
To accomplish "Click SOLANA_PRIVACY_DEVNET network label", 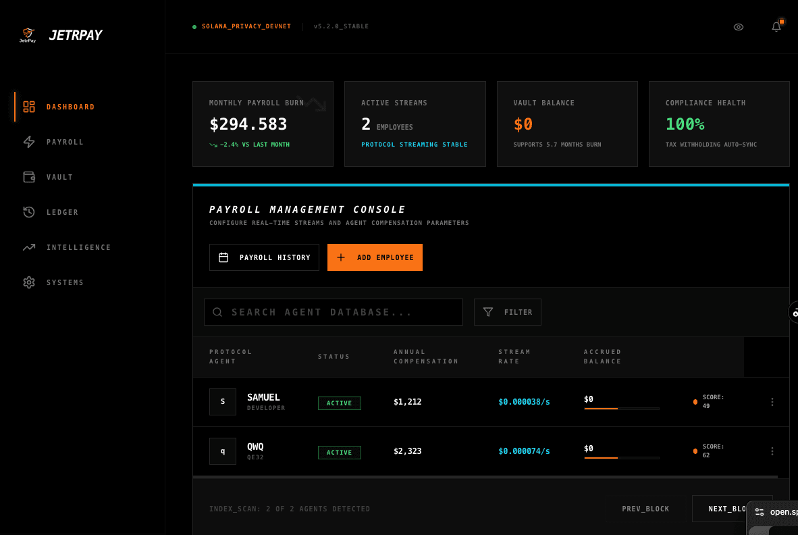I will point(246,26).
